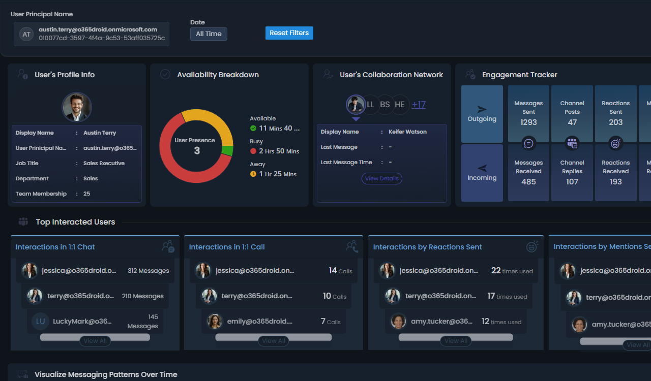The width and height of the screenshot is (651, 381).
Task: Open the All Time date dropdown
Action: [209, 34]
